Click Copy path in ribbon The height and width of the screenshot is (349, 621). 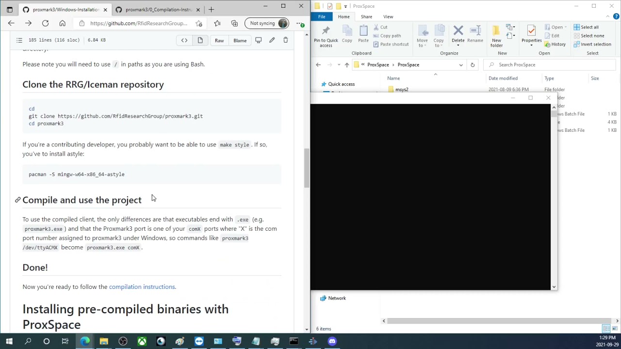tap(387, 35)
